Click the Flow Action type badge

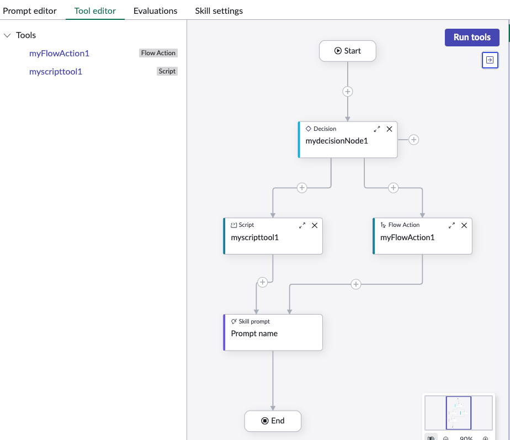158,53
